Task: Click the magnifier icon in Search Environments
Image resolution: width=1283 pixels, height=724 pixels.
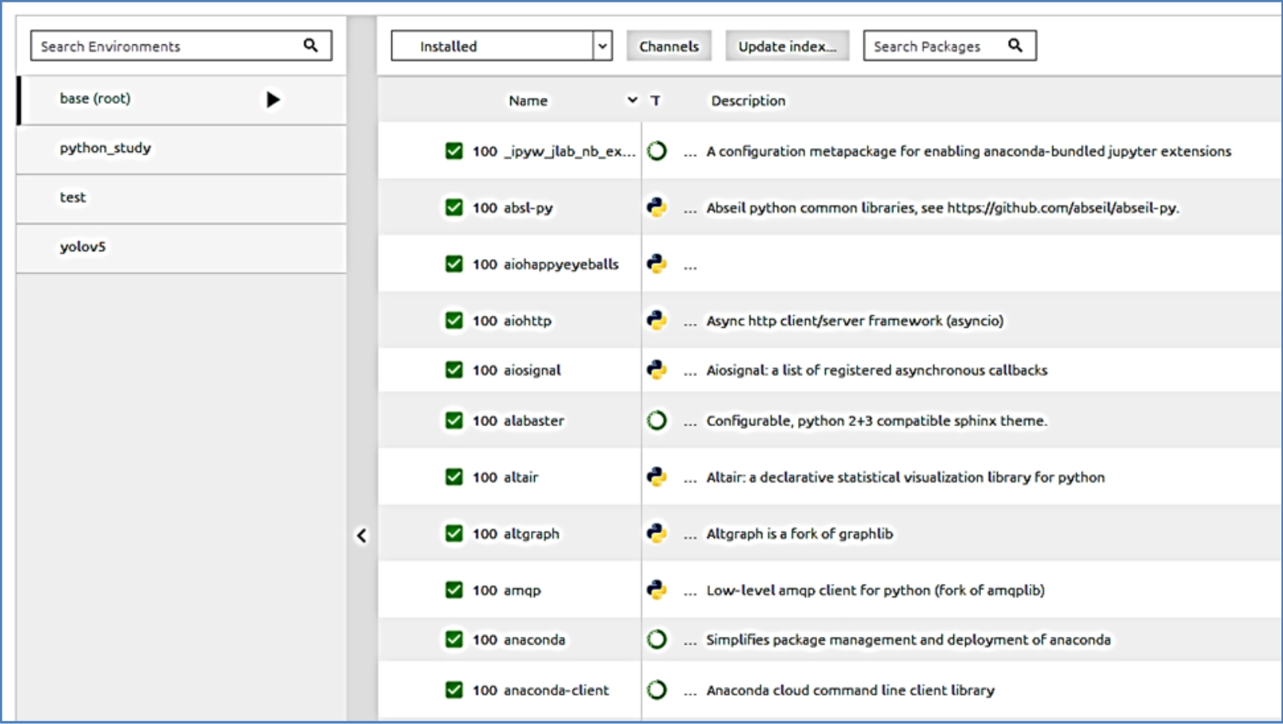Action: click(311, 45)
